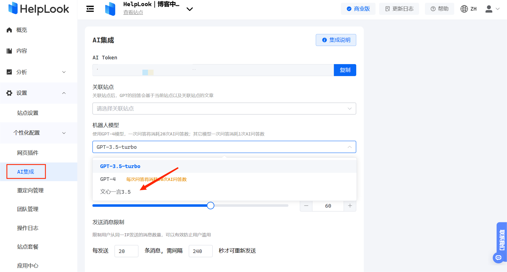Viewport: 507px width, 272px height.
Task: Open the site switcher dropdown arrow
Action: coord(190,9)
